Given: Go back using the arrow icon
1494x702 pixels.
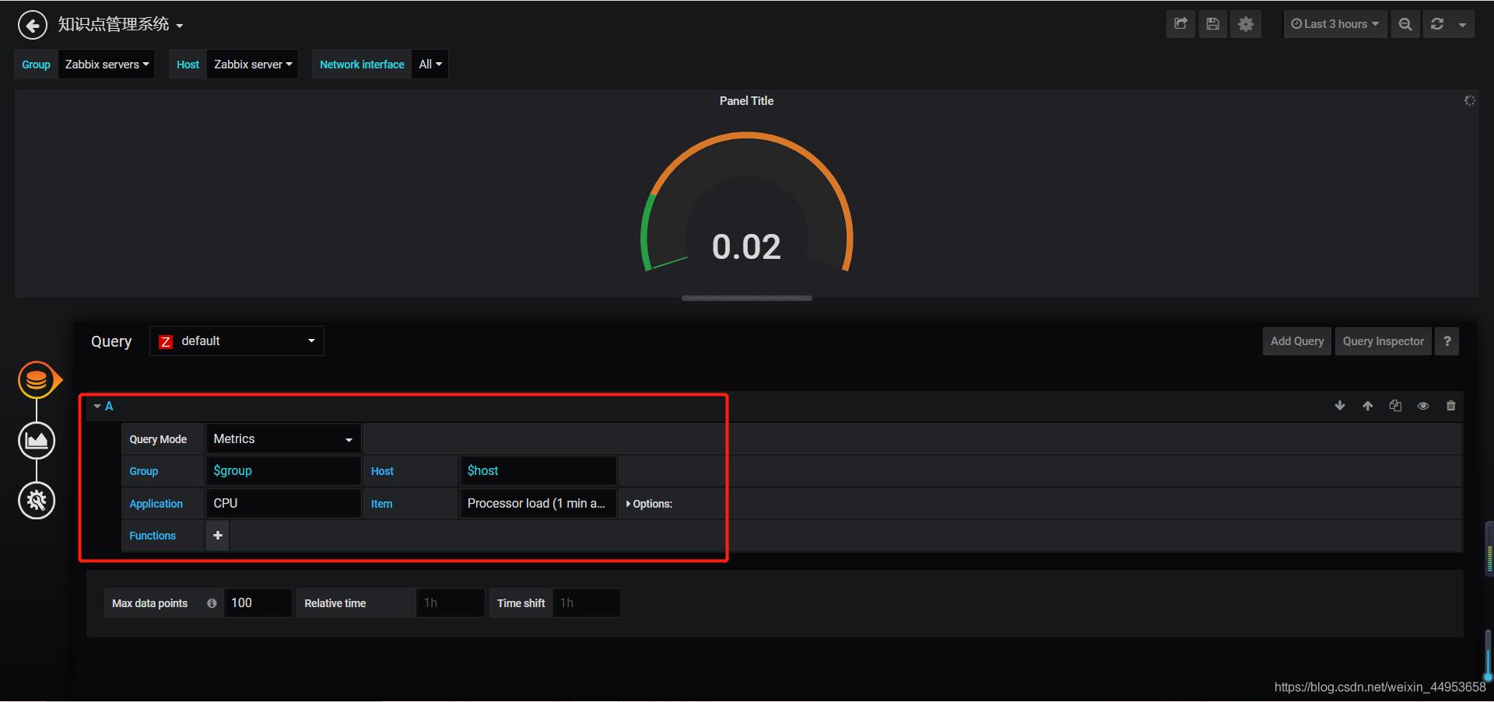Looking at the screenshot, I should [x=32, y=25].
